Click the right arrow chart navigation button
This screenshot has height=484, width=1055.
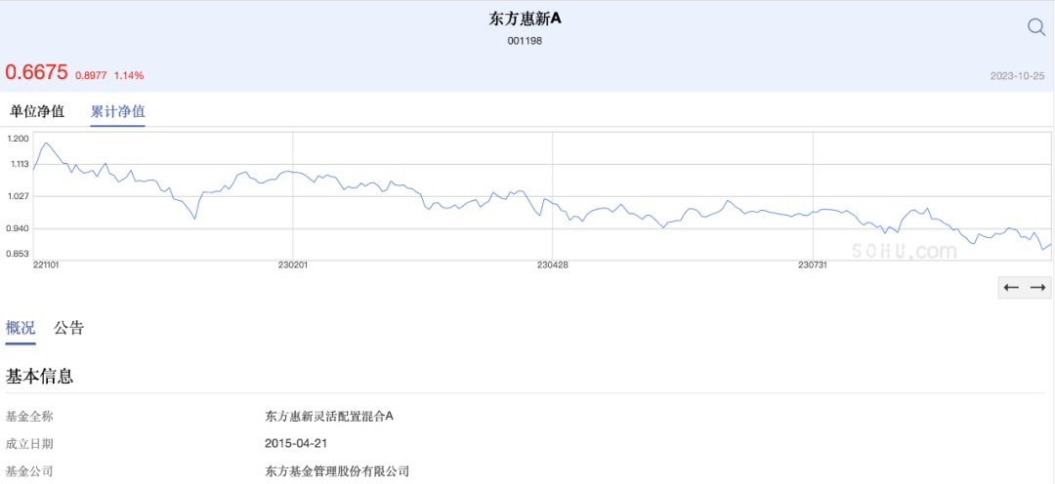pyautogui.click(x=1038, y=288)
